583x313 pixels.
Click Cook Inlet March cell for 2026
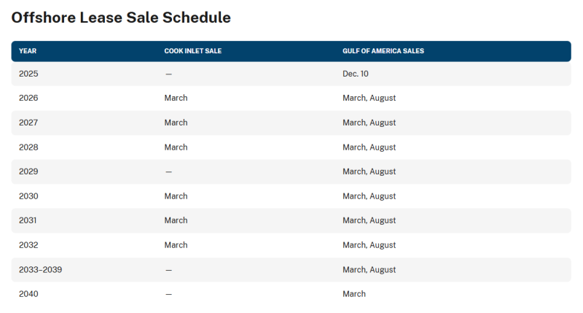click(x=176, y=98)
